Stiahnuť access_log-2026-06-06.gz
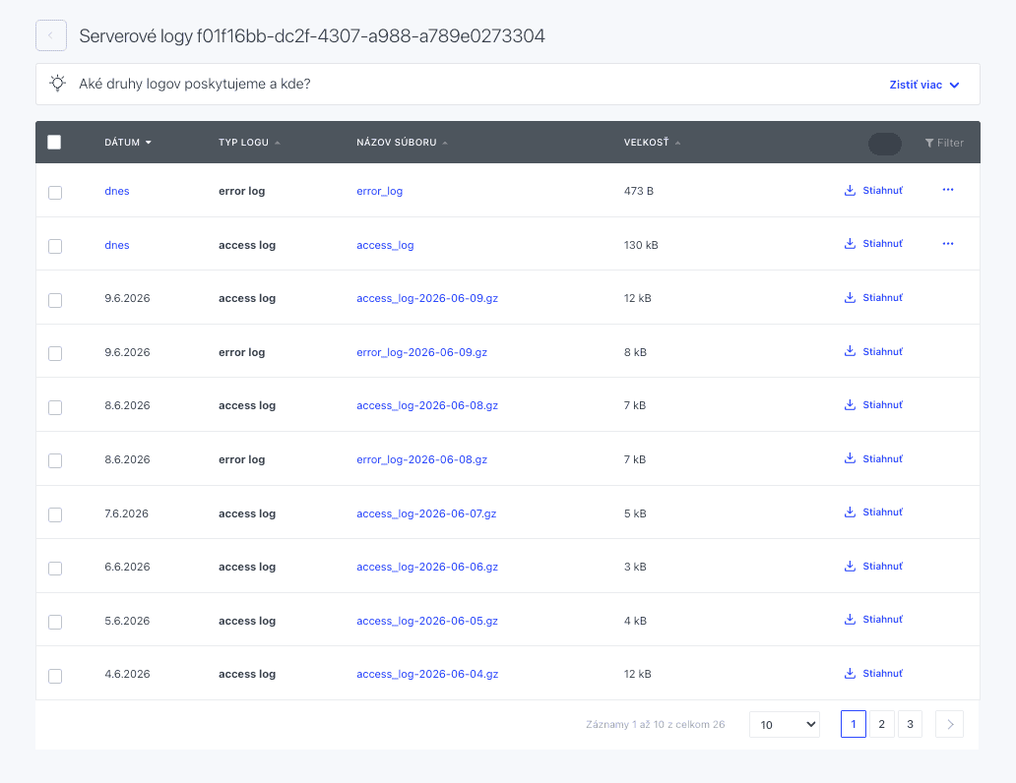This screenshot has width=1016, height=783. [x=873, y=566]
